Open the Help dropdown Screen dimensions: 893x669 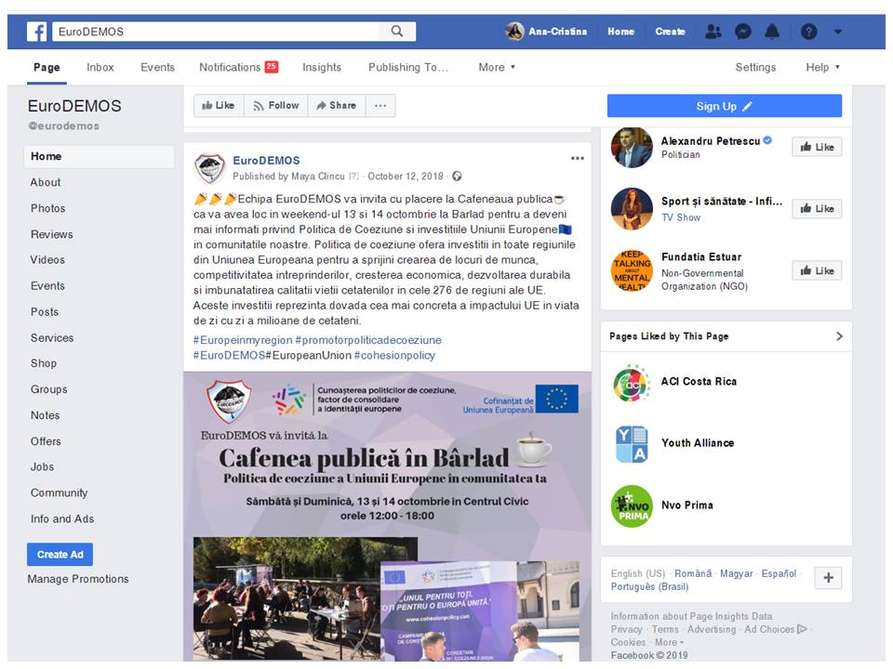[x=822, y=67]
